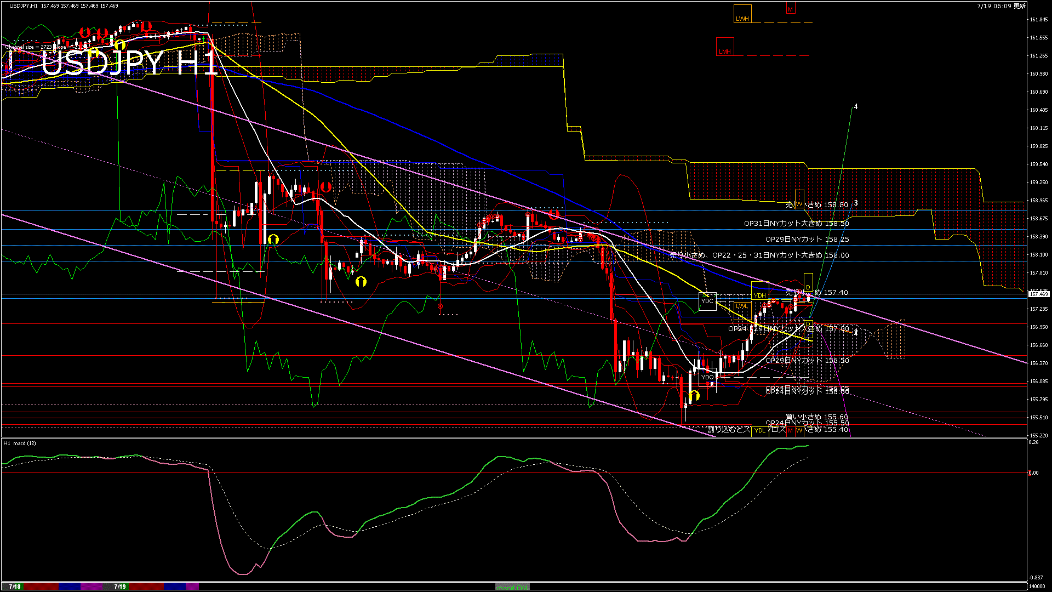The width and height of the screenshot is (1052, 592).
Task: Click the red LMH level marker box
Action: click(725, 47)
